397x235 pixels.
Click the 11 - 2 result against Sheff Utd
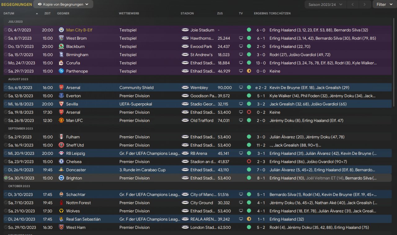[x=261, y=145]
